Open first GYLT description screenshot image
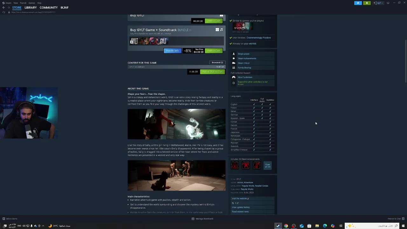 point(176,124)
